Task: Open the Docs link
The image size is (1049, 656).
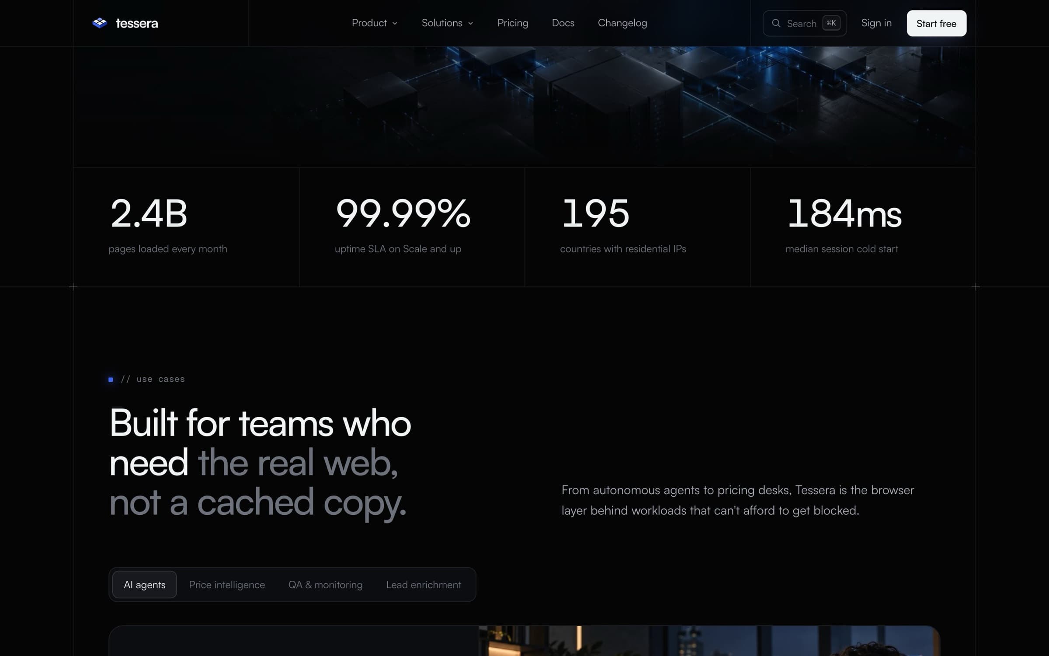Action: tap(563, 23)
